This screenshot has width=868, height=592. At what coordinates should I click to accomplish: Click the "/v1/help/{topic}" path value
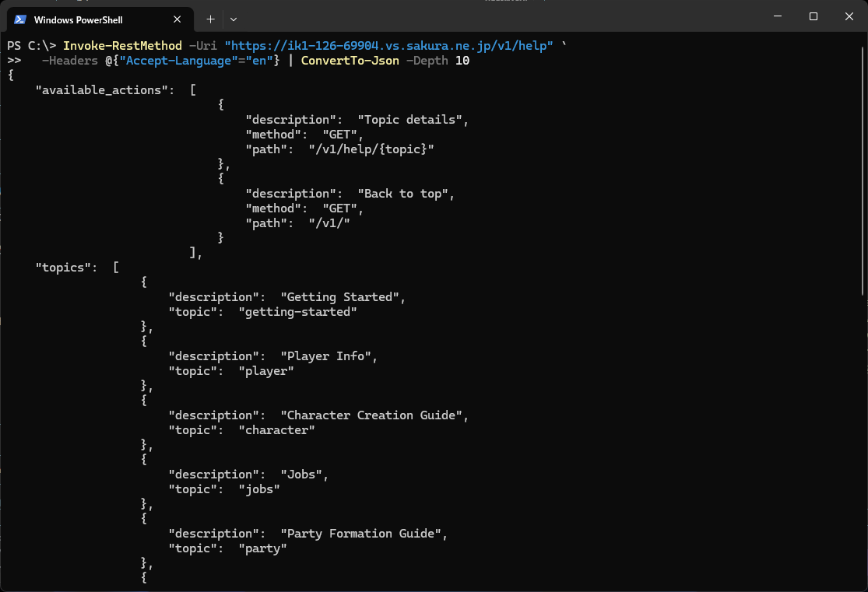click(x=371, y=149)
